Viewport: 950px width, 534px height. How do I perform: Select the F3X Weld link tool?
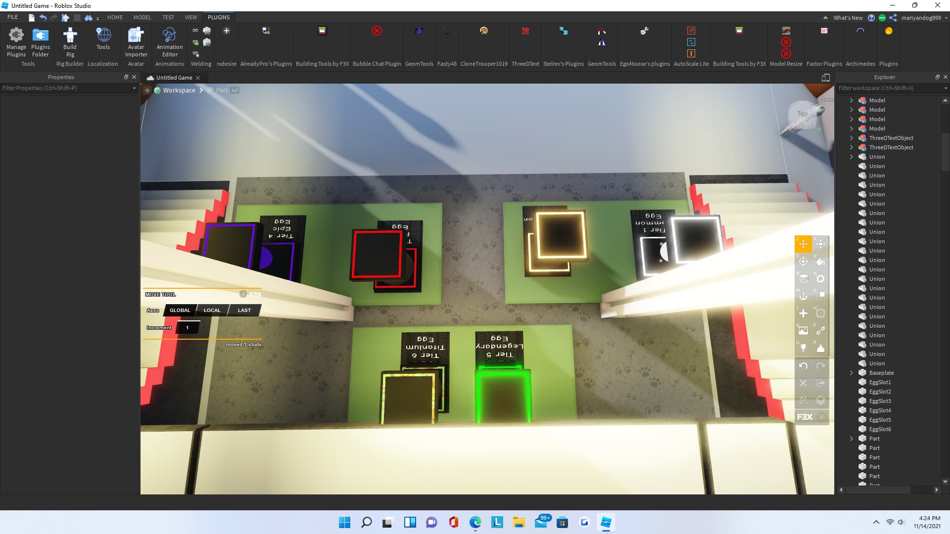[820, 330]
